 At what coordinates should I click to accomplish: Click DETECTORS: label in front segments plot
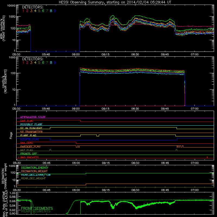pyautogui.click(x=33, y=7)
